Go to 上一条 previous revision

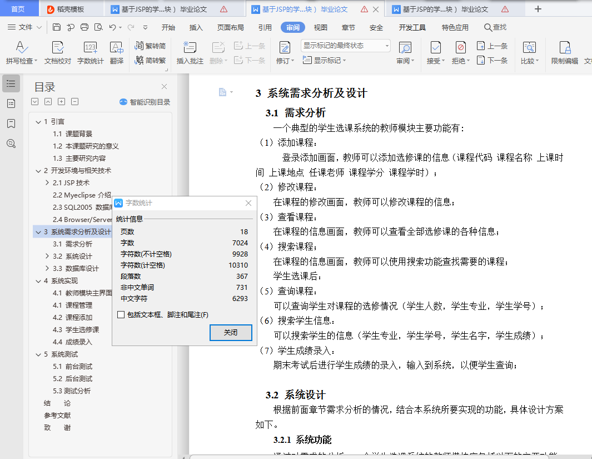click(x=492, y=46)
